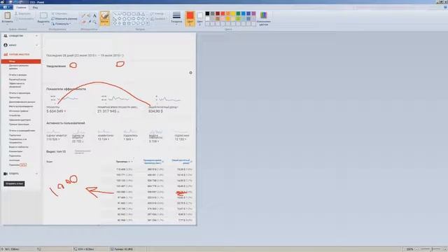Pick the red color swatch
Image resolution: width=448 pixels, height=252 pixels.
pyautogui.click(x=223, y=13)
